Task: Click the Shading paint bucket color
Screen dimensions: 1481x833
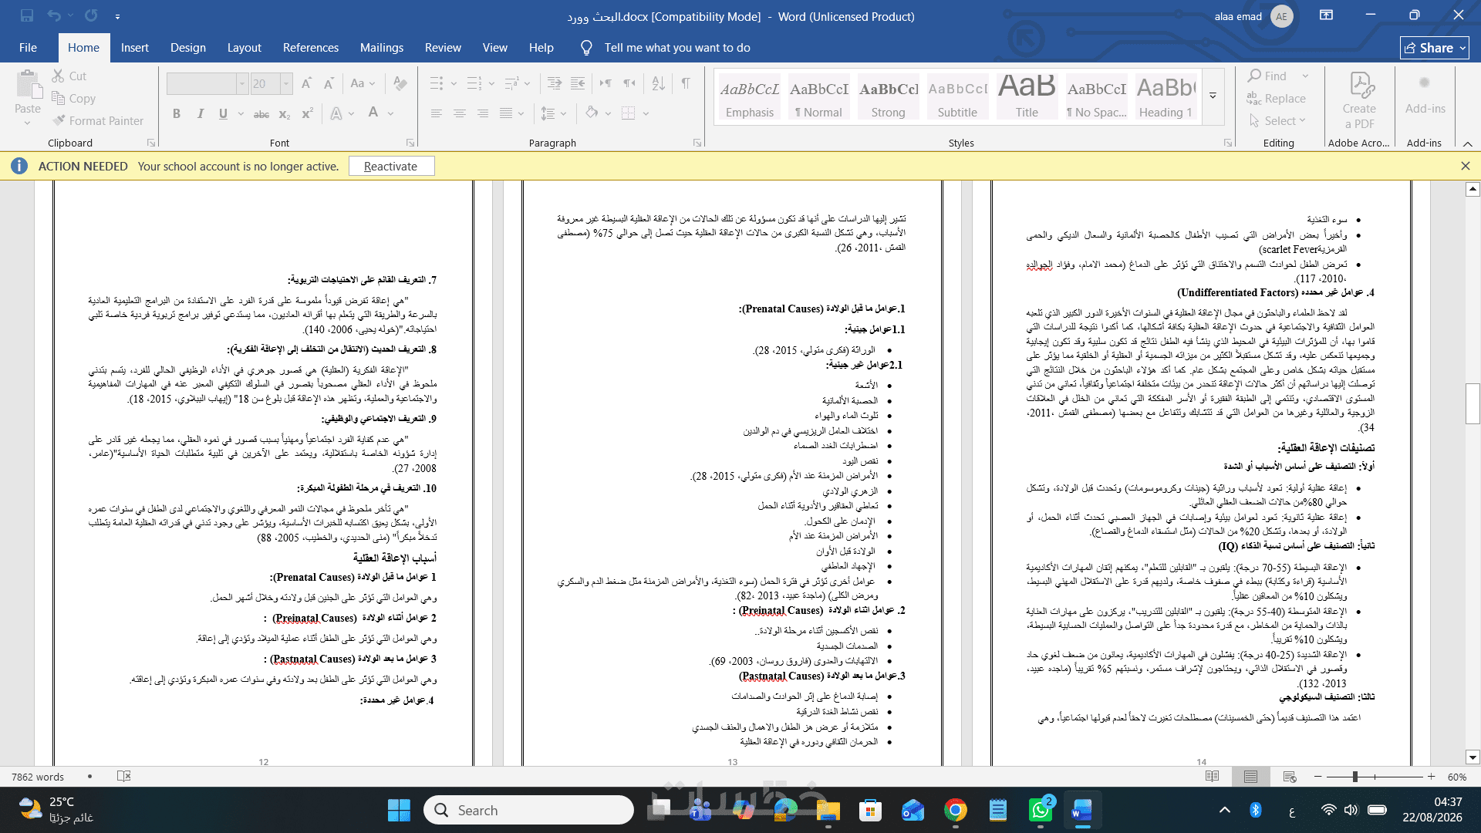Action: [592, 113]
